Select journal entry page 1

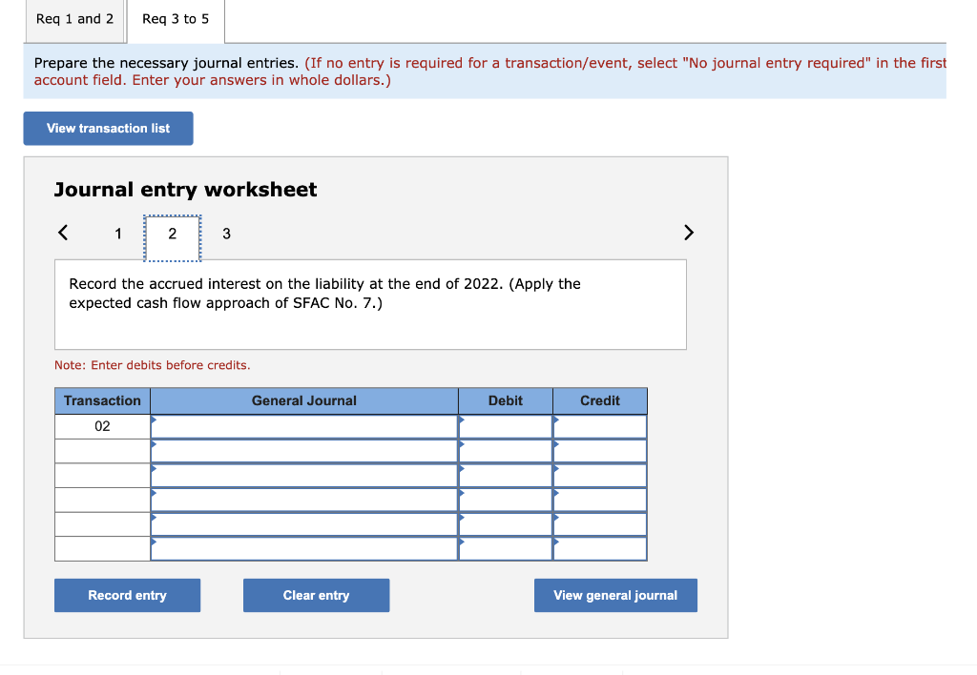pos(118,233)
